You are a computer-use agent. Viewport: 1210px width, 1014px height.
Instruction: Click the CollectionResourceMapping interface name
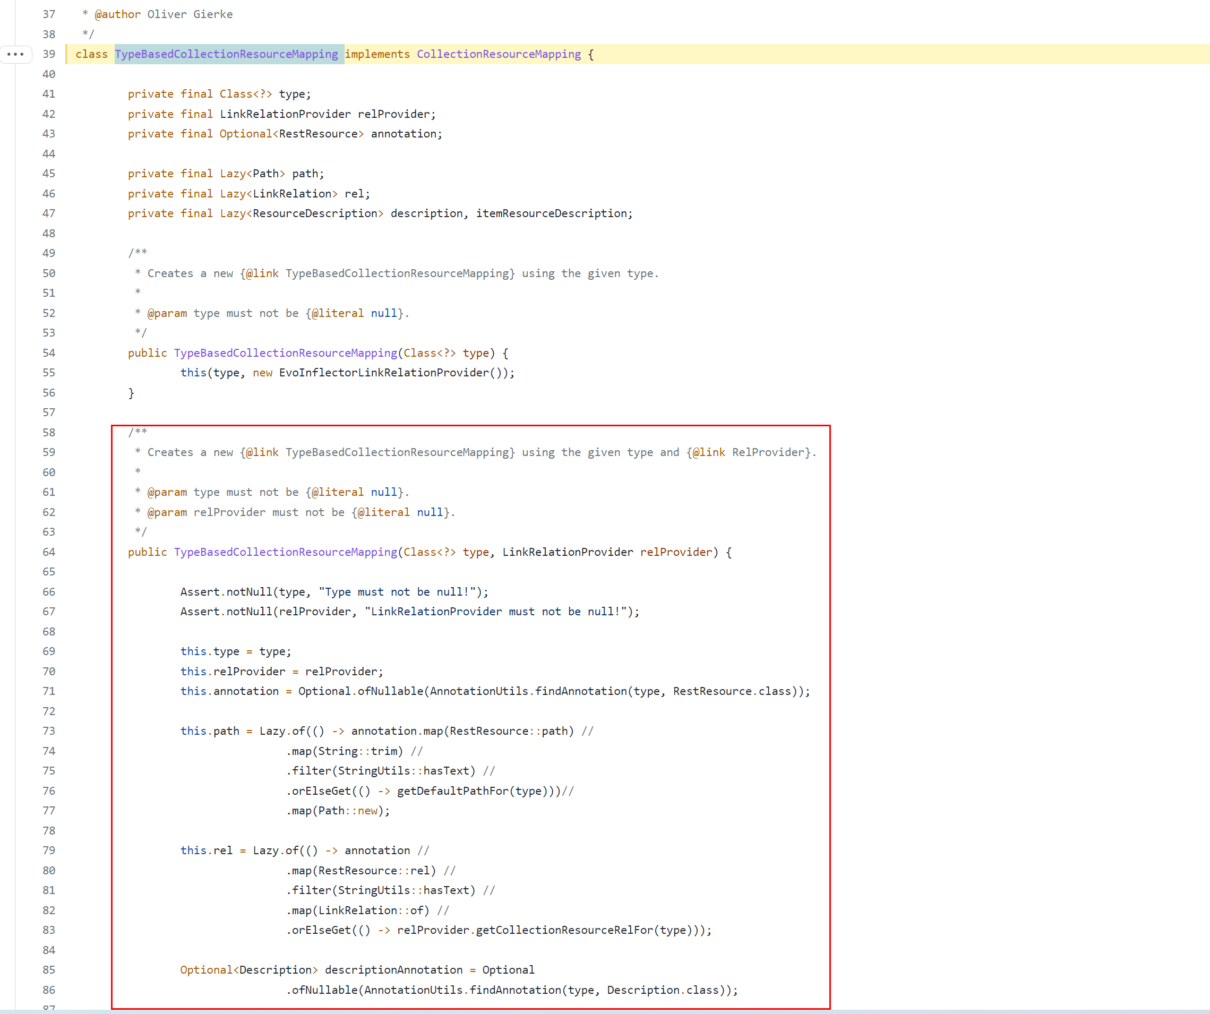[499, 54]
